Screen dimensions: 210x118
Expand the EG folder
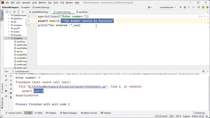[x=9, y=22]
